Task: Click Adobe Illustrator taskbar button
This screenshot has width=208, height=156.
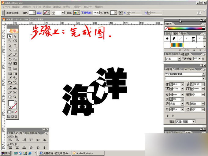Action: [88, 153]
